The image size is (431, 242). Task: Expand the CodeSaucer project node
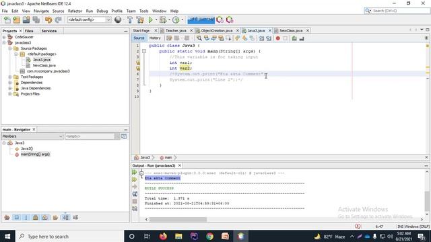4,37
